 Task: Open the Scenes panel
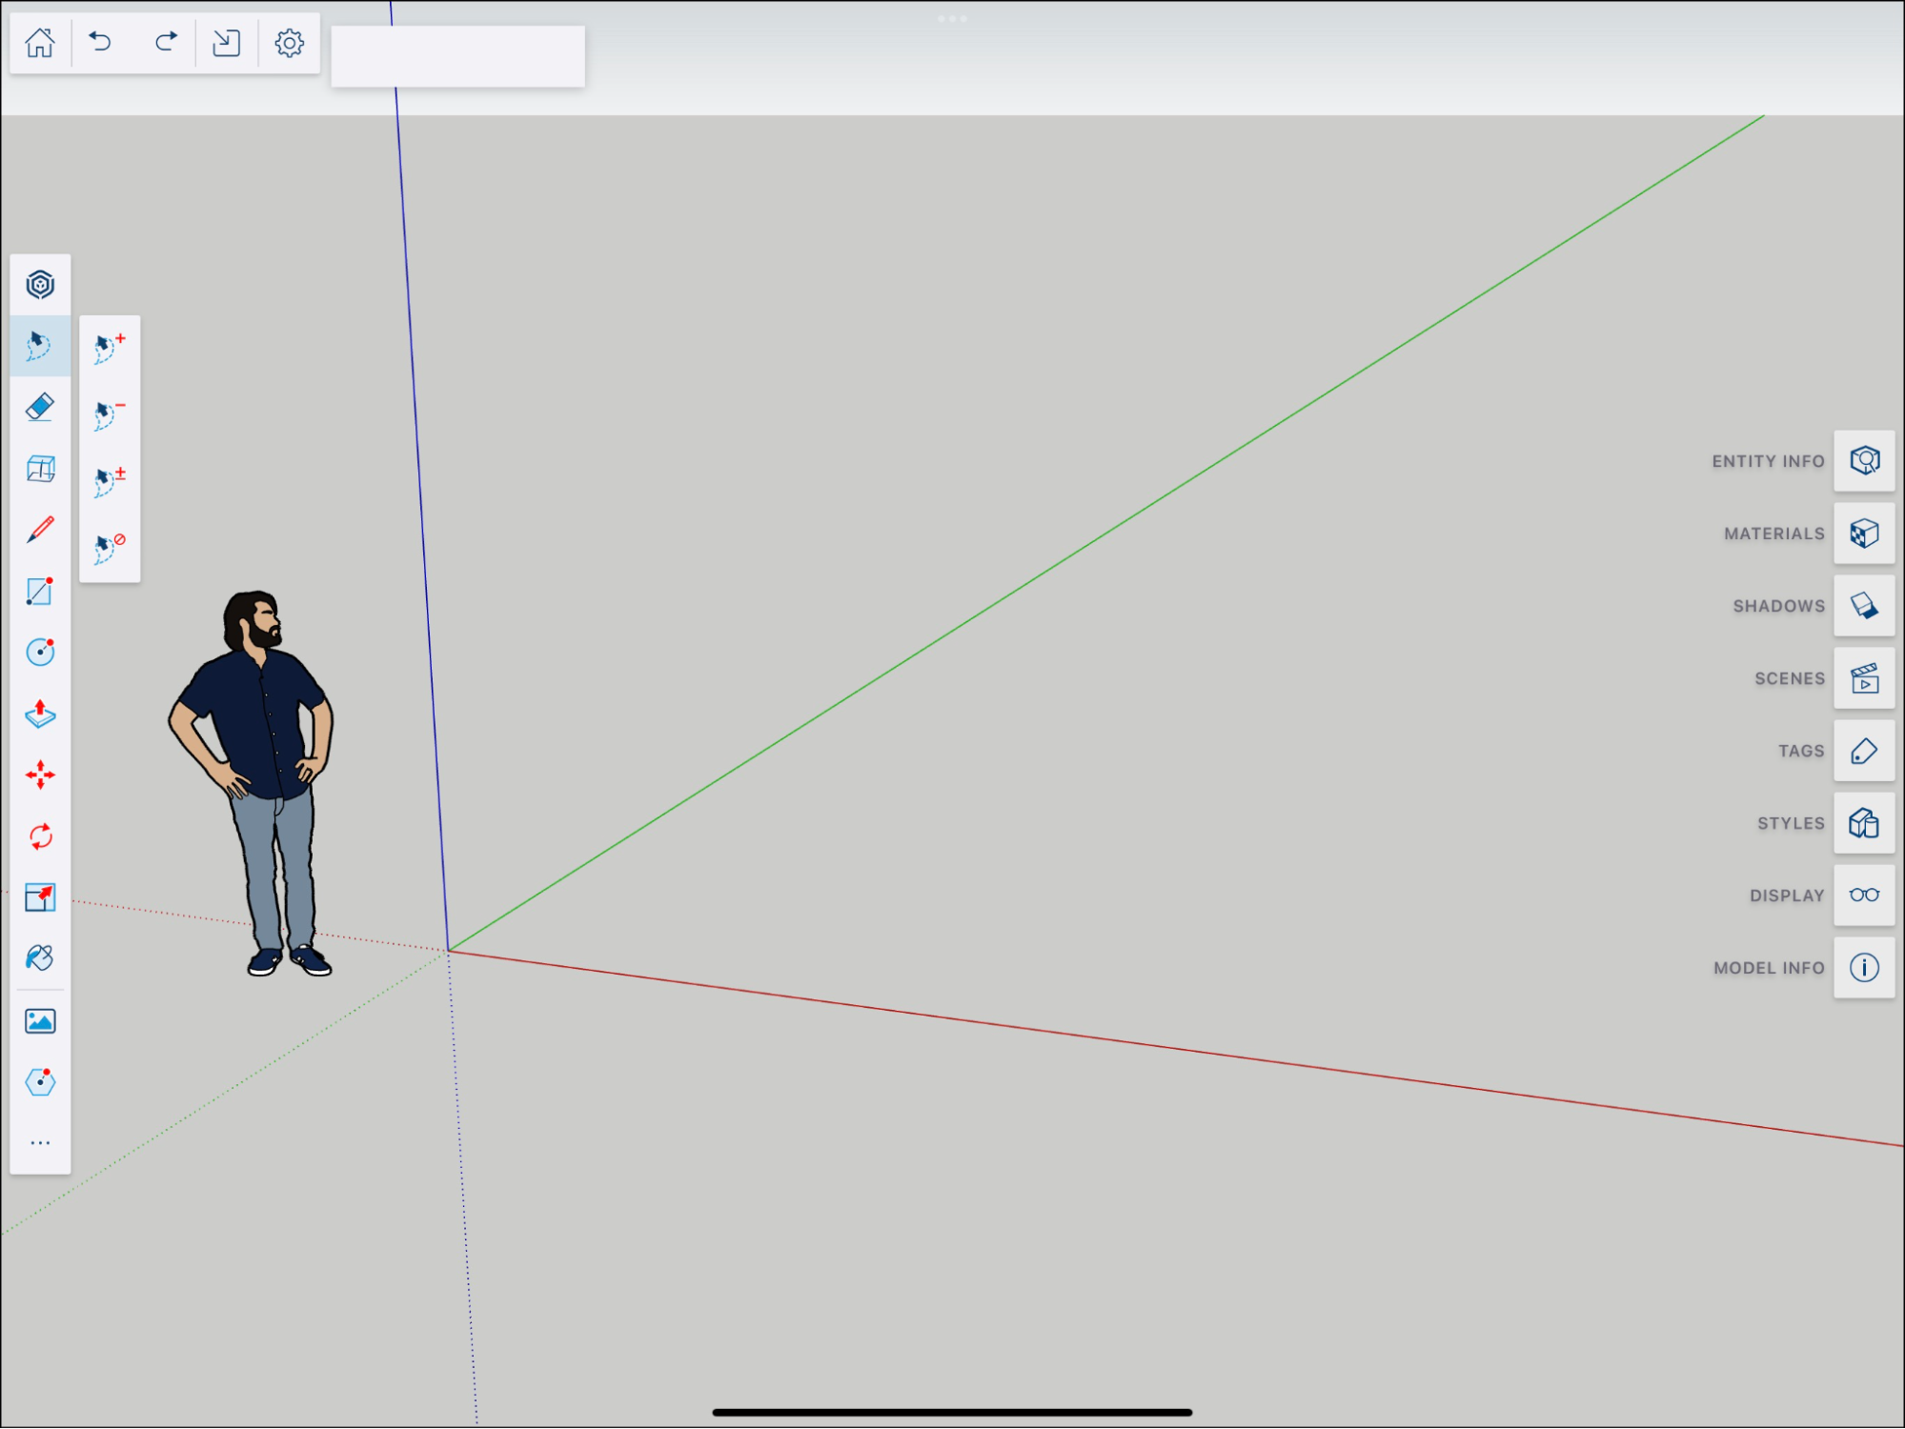(1863, 678)
